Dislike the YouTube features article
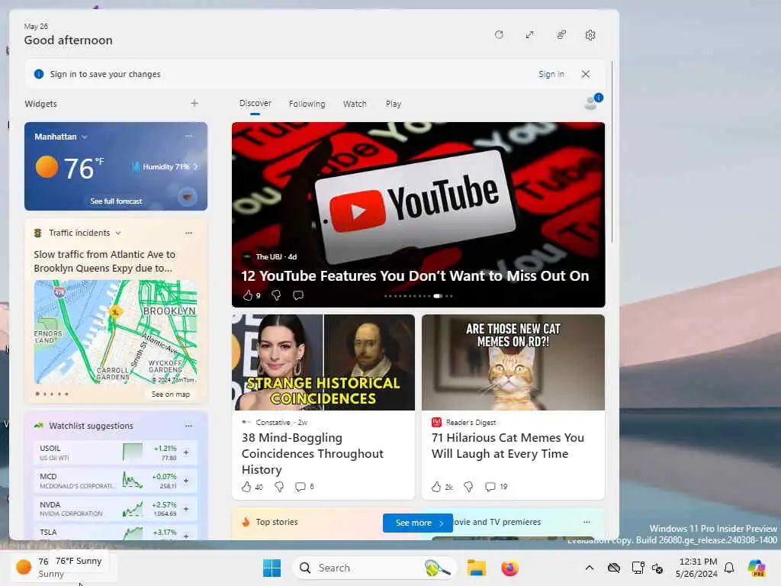The height and width of the screenshot is (586, 781). [276, 295]
